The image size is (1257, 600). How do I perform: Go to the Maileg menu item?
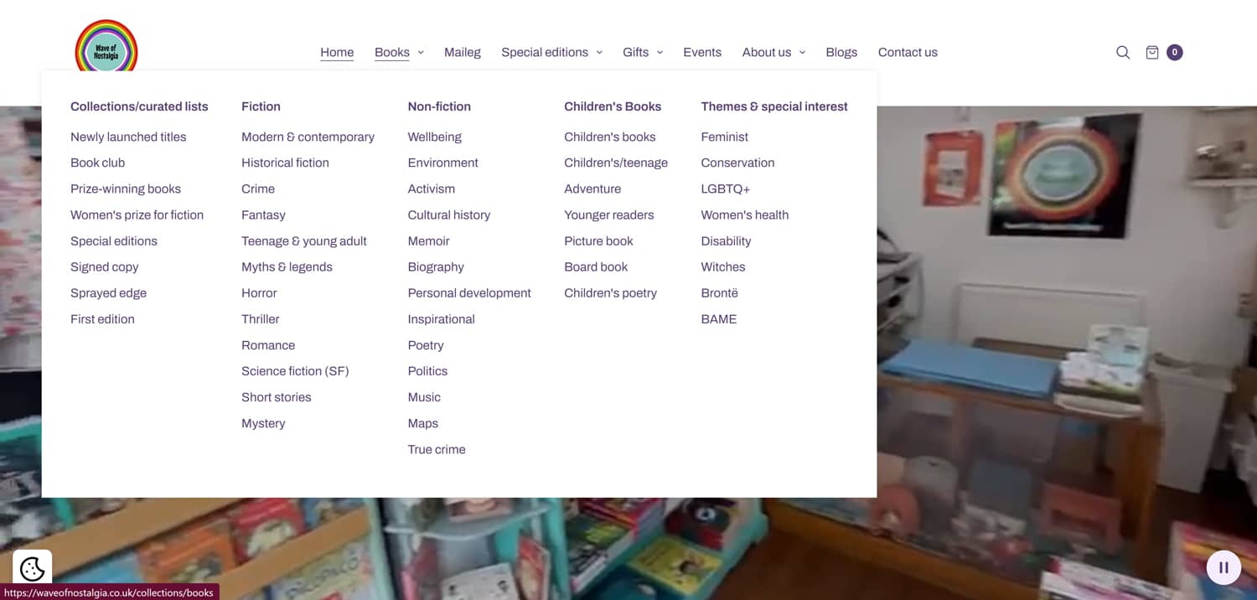coord(463,52)
